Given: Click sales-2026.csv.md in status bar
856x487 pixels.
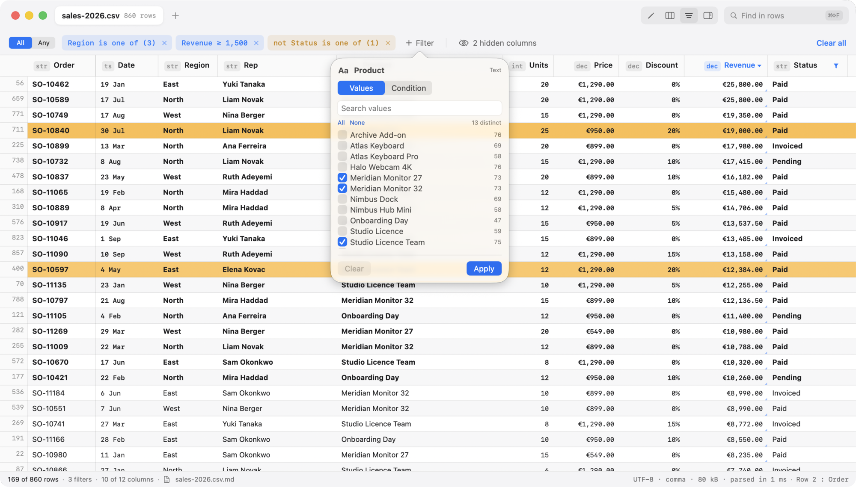Looking at the screenshot, I should (205, 479).
